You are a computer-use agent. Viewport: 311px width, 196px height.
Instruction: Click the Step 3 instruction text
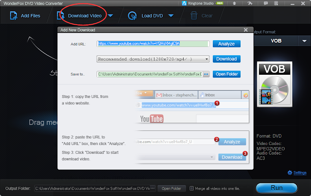90,156
